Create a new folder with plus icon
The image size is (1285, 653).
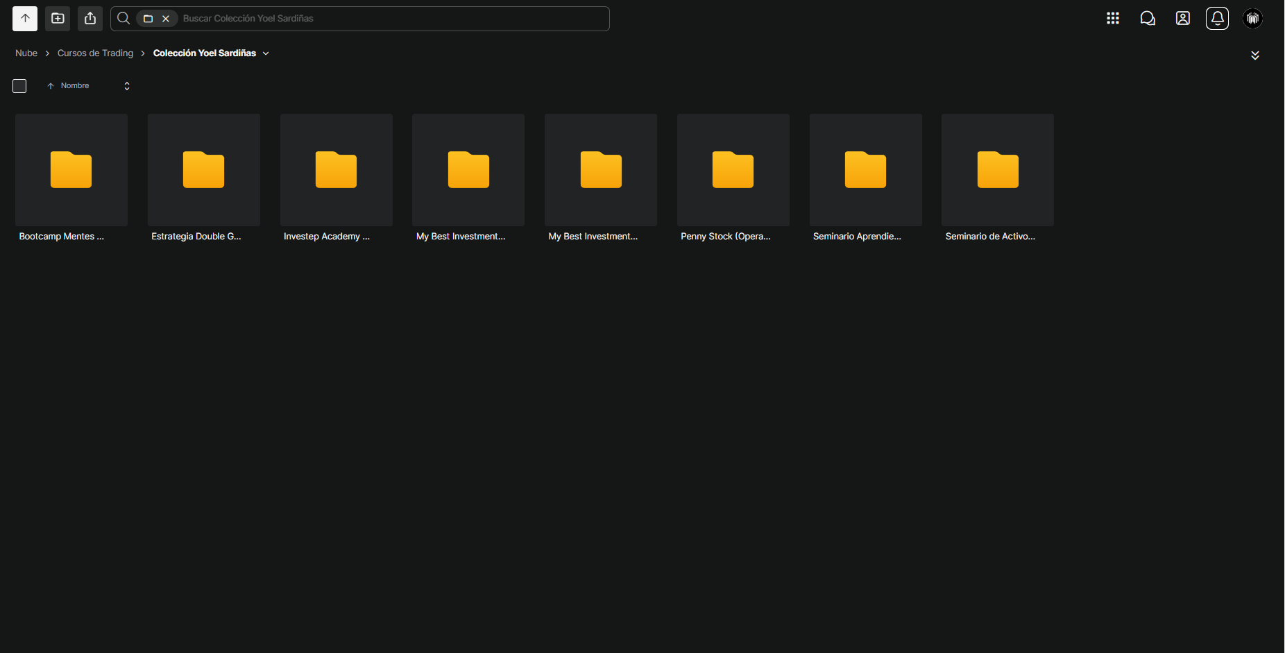point(58,19)
